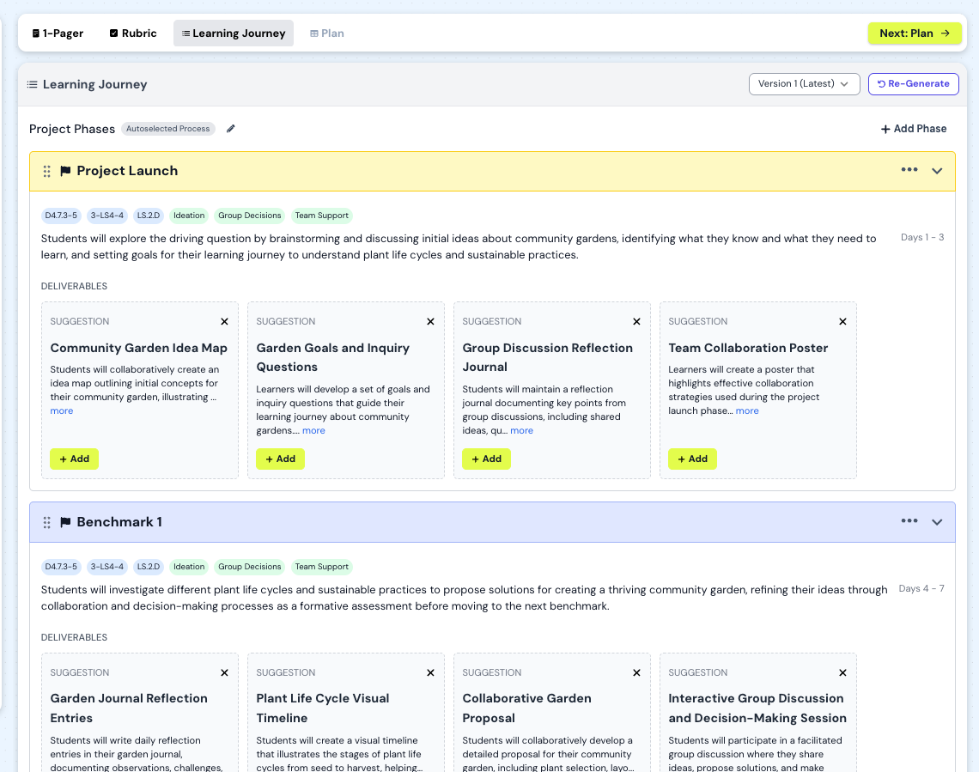The image size is (979, 772).
Task: Open the three-dot menu for Project Launch
Action: click(909, 170)
